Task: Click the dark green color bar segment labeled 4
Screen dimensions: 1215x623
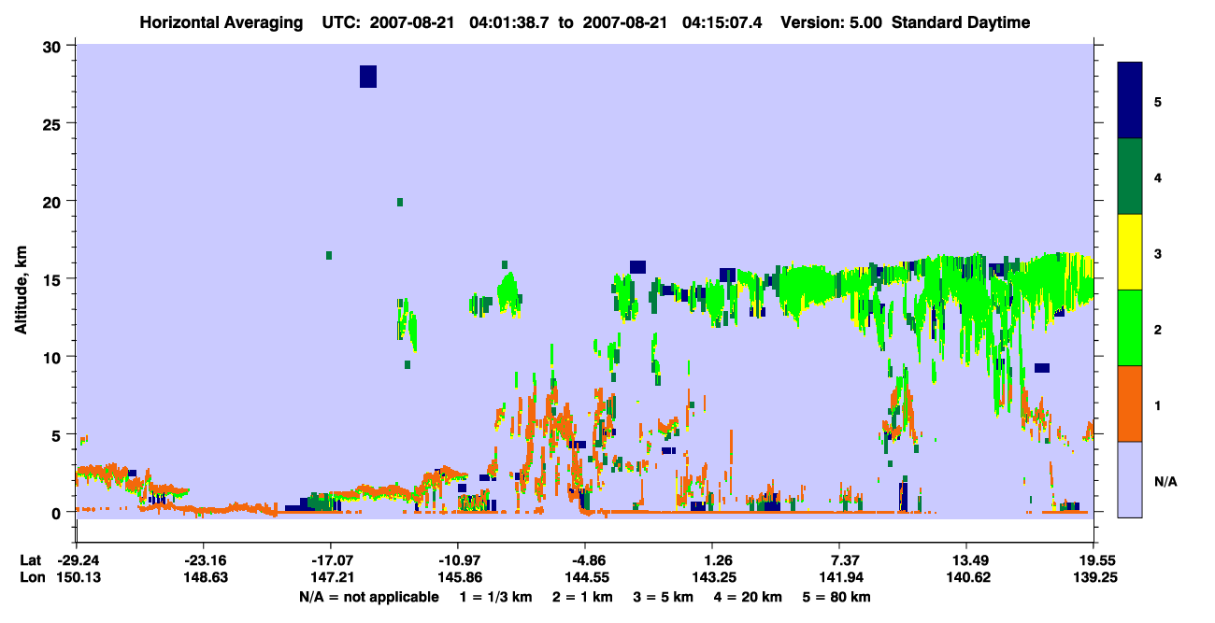Action: [x=1130, y=177]
